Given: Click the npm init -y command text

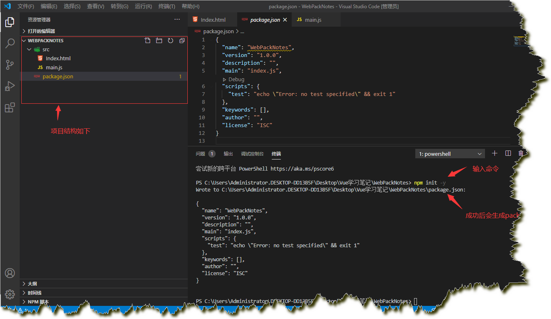Looking at the screenshot, I should (x=429, y=182).
